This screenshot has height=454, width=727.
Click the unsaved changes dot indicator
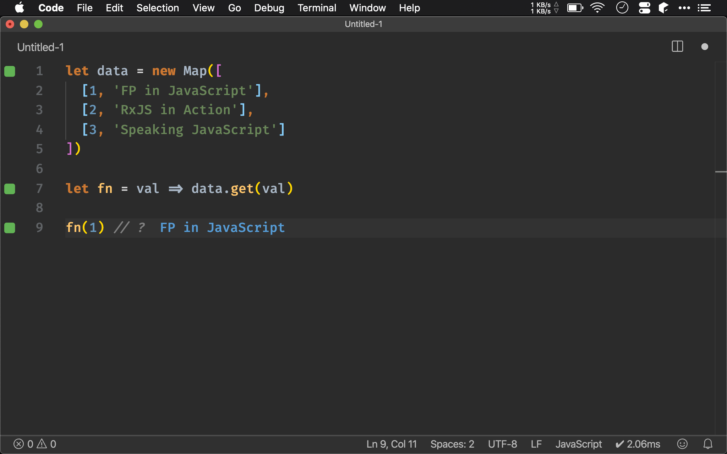tap(705, 47)
